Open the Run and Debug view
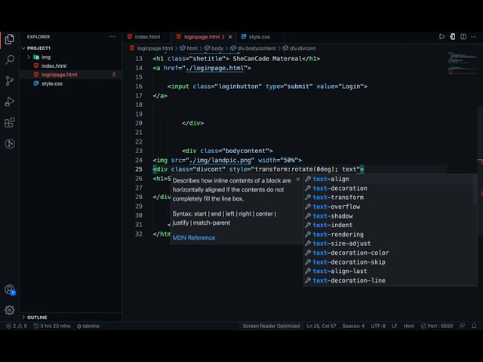Viewport: 483px width, 362px height. (x=10, y=102)
